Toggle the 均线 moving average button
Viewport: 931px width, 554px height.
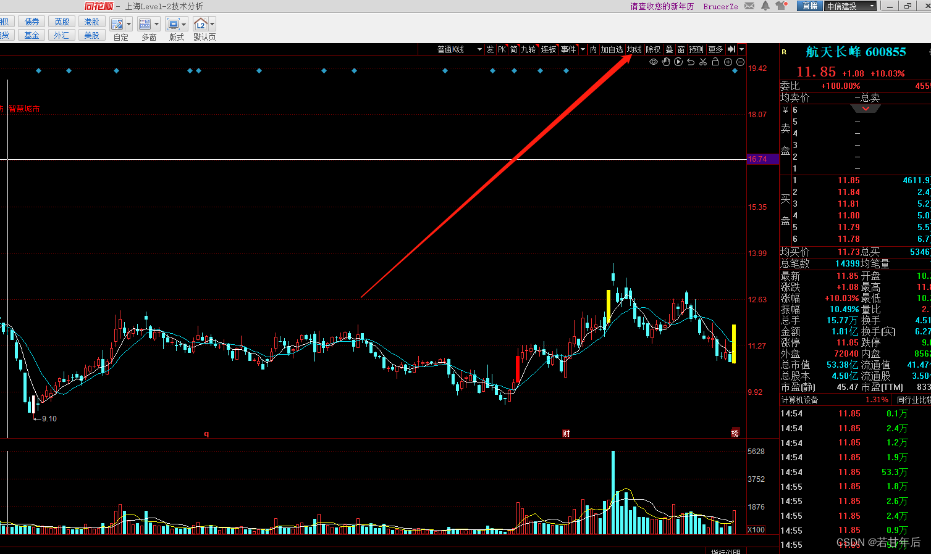tap(634, 49)
